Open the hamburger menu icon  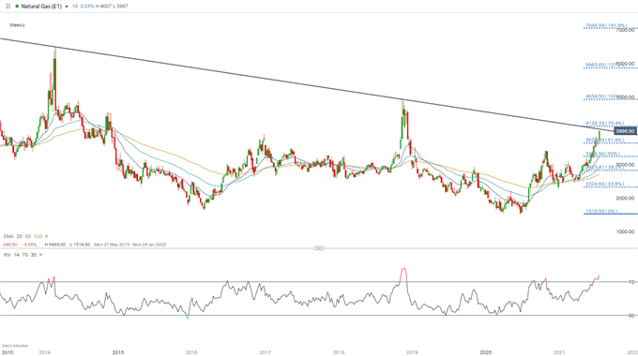pyautogui.click(x=8, y=7)
